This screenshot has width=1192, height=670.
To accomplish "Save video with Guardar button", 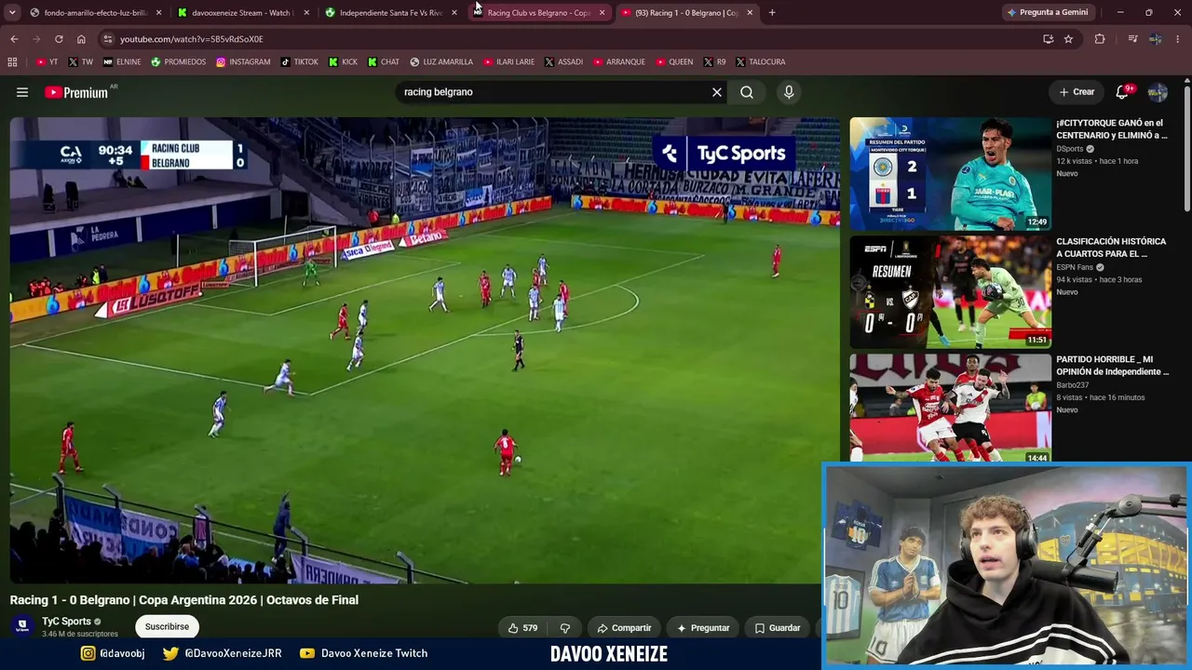I will coord(778,628).
